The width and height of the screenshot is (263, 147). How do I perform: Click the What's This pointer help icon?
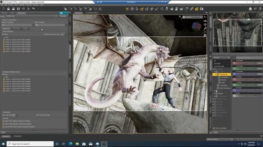255,9
